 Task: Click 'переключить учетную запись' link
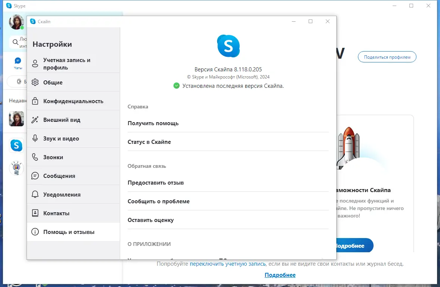pyautogui.click(x=228, y=264)
